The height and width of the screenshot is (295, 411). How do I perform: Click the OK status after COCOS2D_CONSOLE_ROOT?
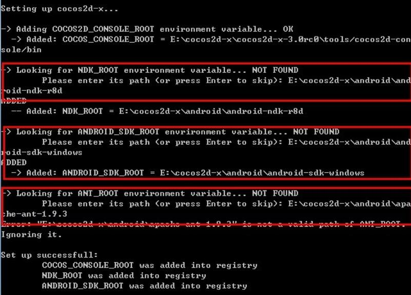pyautogui.click(x=288, y=29)
